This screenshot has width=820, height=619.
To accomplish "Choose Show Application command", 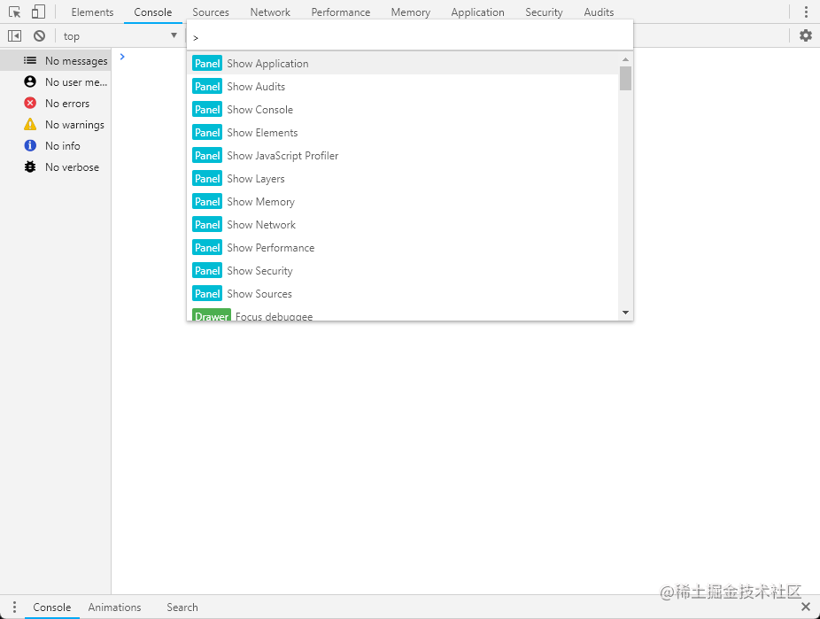I will point(402,63).
